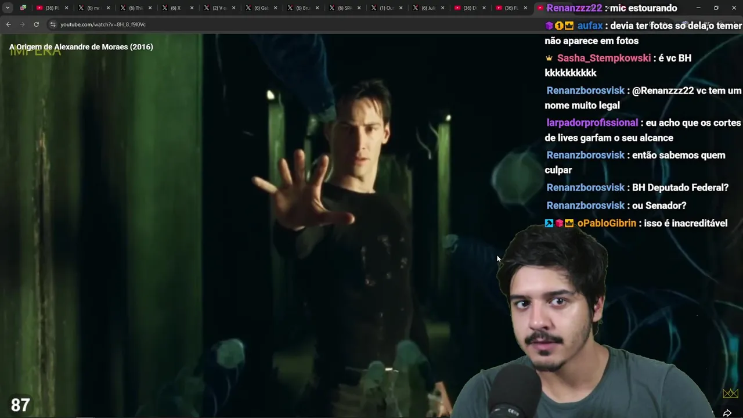The width and height of the screenshot is (743, 418).
Task: Go back using the browser back arrow
Action: (x=8, y=24)
